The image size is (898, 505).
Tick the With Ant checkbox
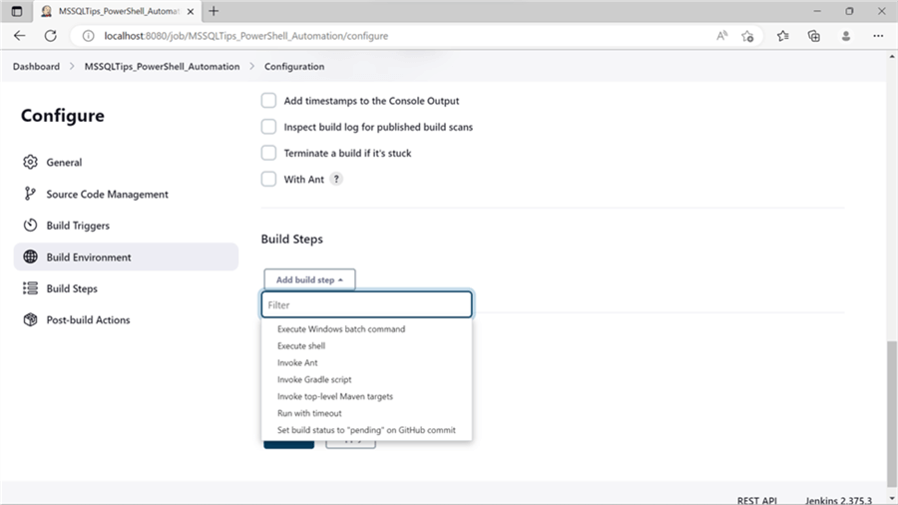tap(268, 180)
